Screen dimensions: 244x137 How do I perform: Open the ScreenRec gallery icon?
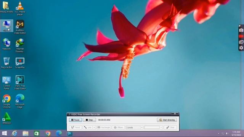pos(241,42)
